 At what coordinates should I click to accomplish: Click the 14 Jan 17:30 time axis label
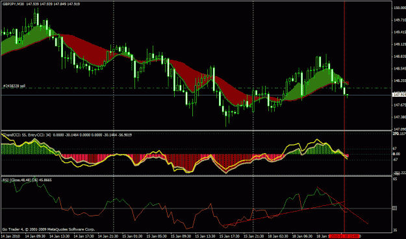pos(84,236)
